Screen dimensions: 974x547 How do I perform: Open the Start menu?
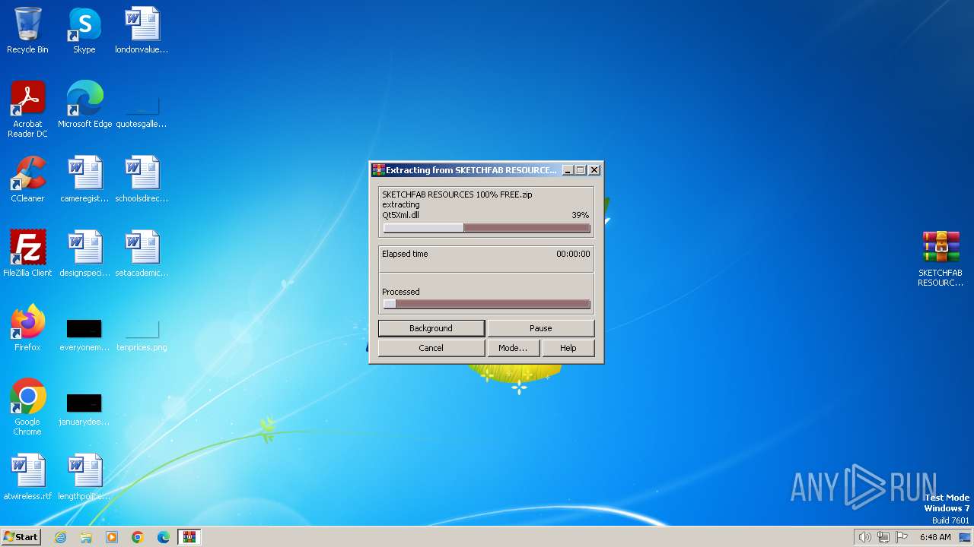tap(21, 537)
